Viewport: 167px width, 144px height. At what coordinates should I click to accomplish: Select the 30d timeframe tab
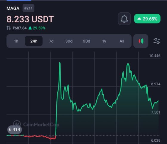[x=69, y=41]
